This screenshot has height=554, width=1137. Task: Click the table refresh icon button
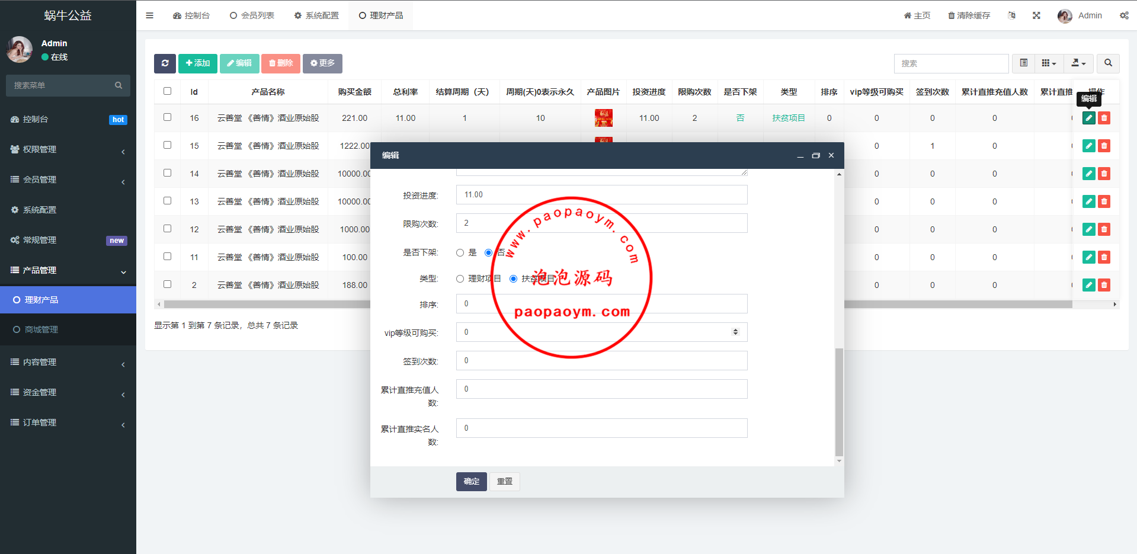[165, 63]
